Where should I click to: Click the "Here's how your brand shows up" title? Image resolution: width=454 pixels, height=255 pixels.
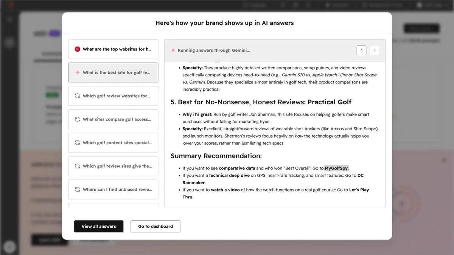click(x=225, y=23)
